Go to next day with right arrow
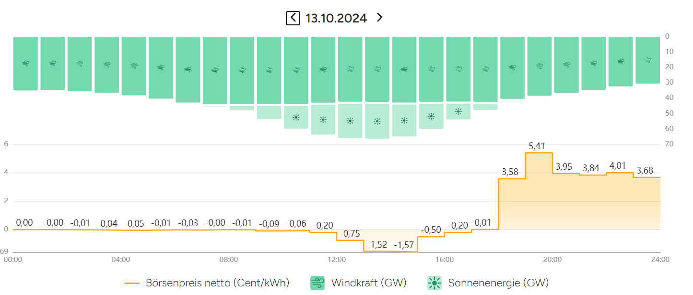 379,18
